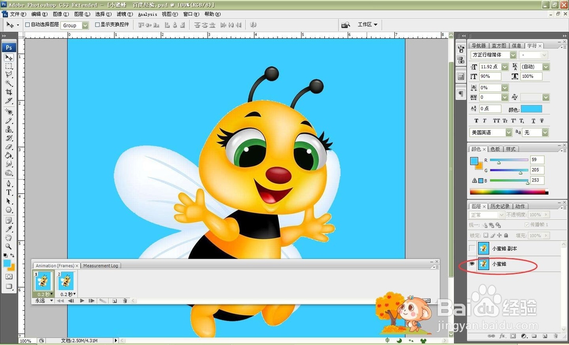
Task: Open the 工作区 workspace dropdown
Action: (x=367, y=24)
